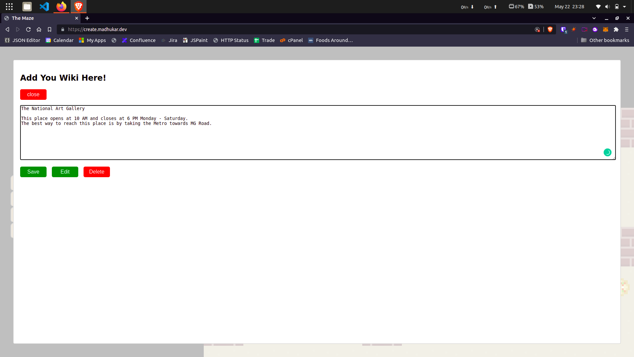Click the battery status icon

coord(616,7)
